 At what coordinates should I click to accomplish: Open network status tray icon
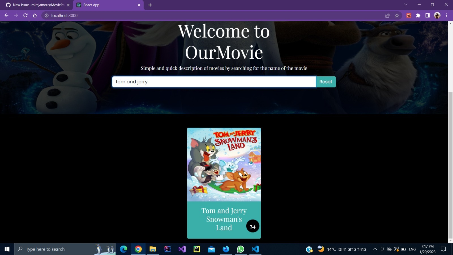click(396, 249)
